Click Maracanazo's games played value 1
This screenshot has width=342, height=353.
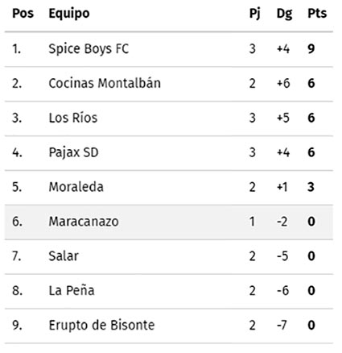click(252, 222)
